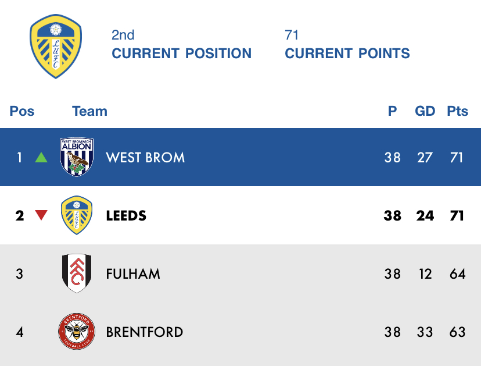Click the Brentford bee badge

77,331
